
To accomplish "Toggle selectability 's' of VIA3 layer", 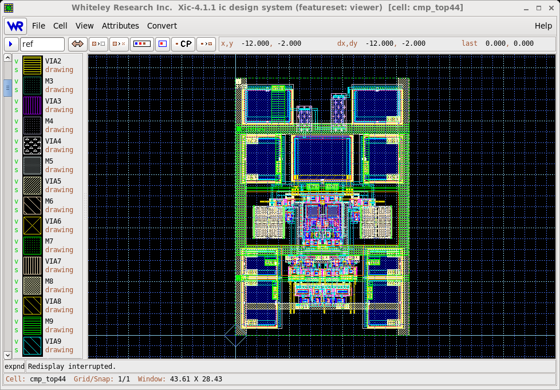I will [17, 110].
